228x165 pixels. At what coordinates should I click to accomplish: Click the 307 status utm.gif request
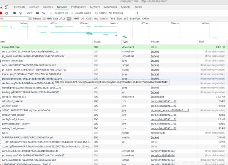(x=113, y=146)
